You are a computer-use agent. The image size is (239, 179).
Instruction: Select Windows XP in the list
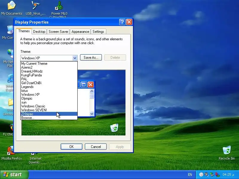coord(49,95)
